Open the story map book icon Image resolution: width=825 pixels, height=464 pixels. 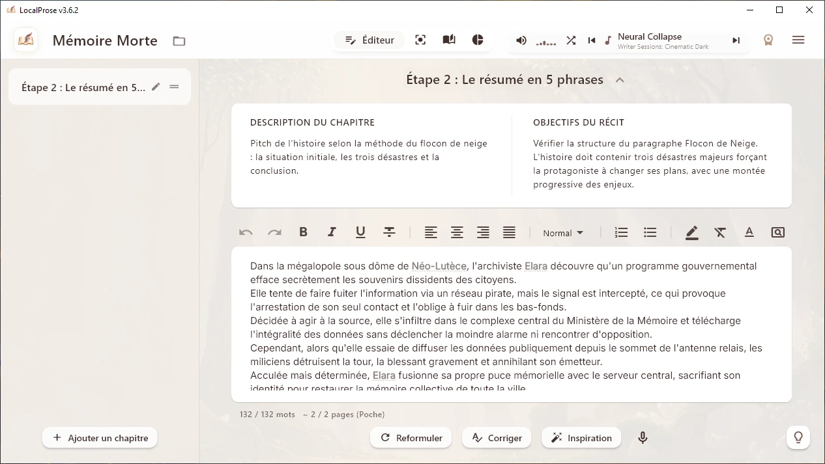(449, 40)
